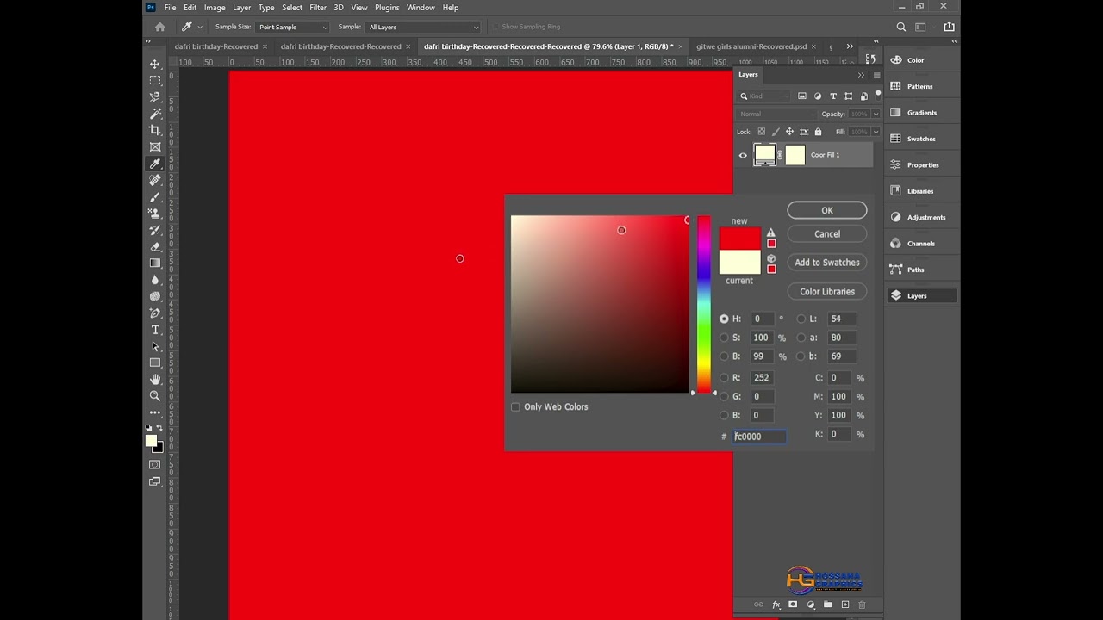This screenshot has height=620, width=1103.
Task: Select the Frame tool
Action: [x=155, y=147]
